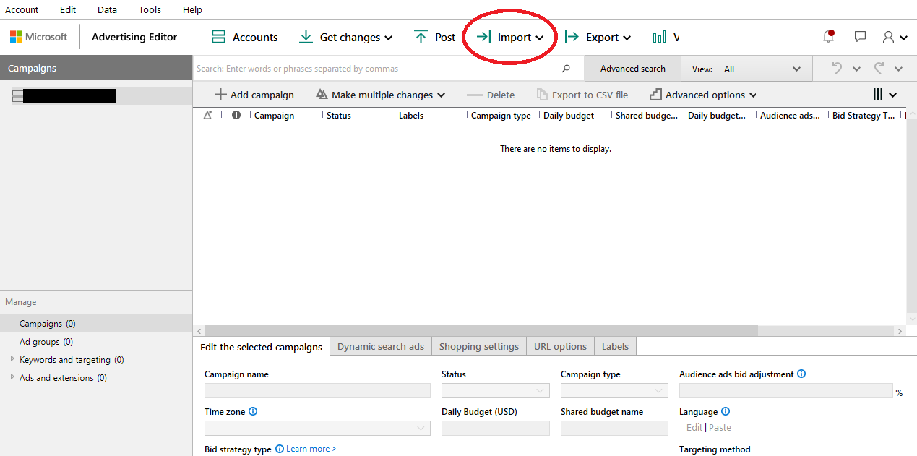Open the Accounts manager

pyautogui.click(x=244, y=37)
